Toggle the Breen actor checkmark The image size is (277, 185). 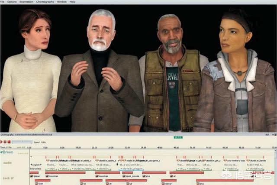click(1, 152)
